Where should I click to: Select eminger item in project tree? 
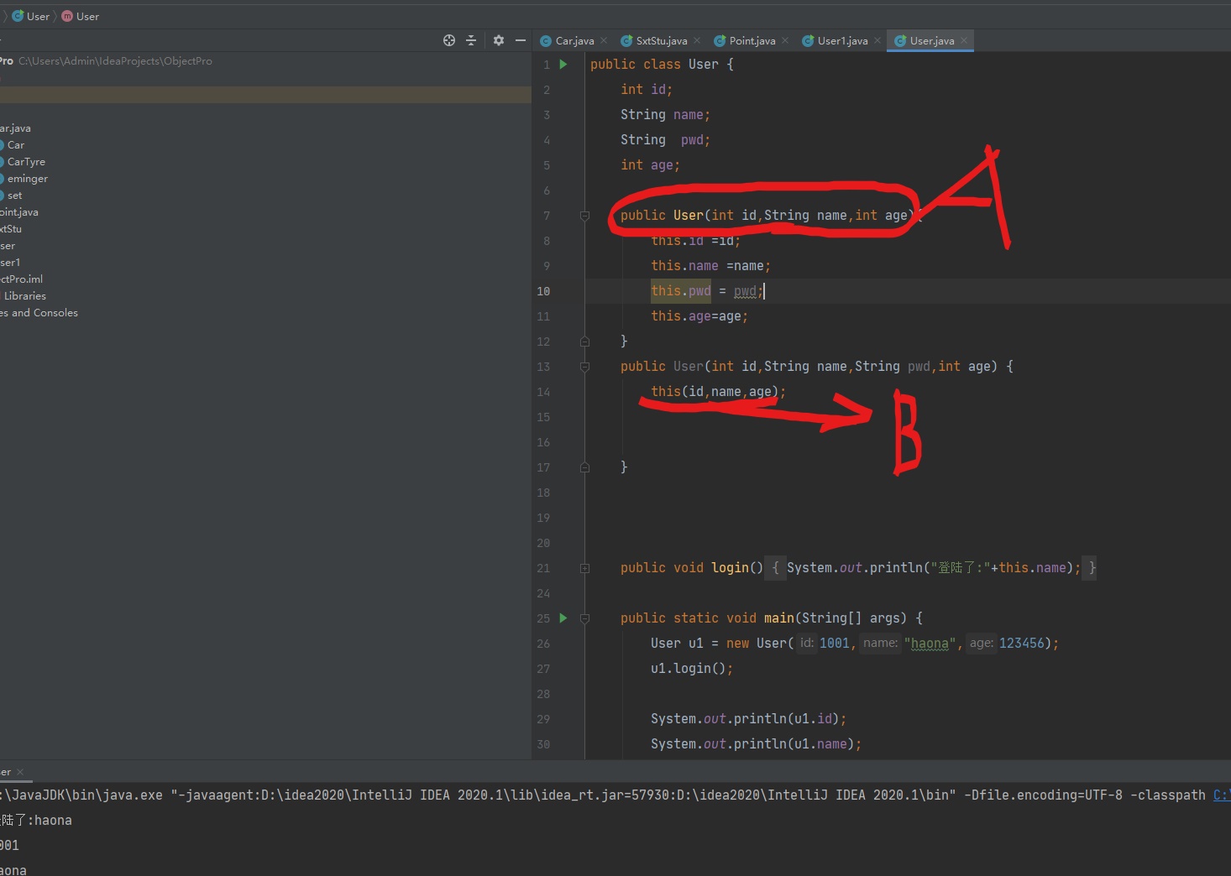coord(27,179)
